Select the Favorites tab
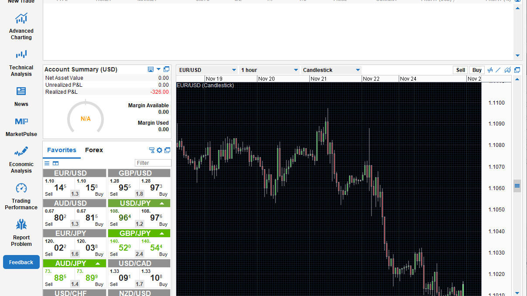The image size is (527, 296). [x=62, y=150]
